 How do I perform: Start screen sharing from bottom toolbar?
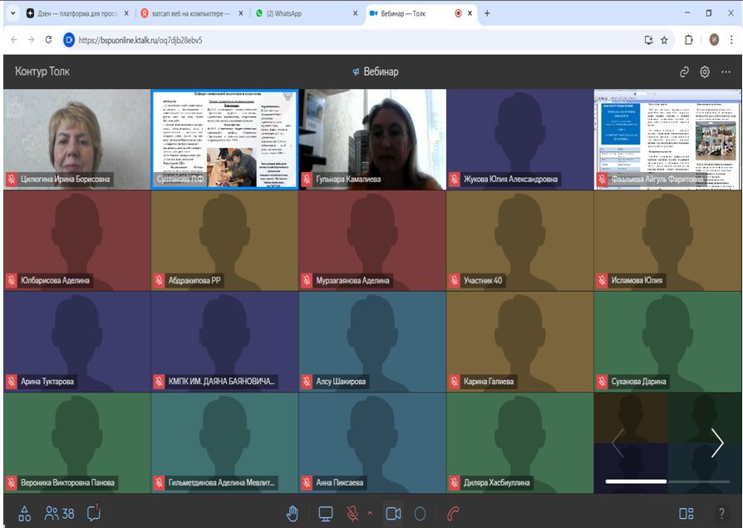point(326,514)
